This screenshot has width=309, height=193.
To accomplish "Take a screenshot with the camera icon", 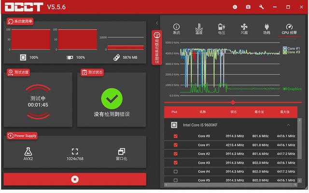I will [248, 7].
